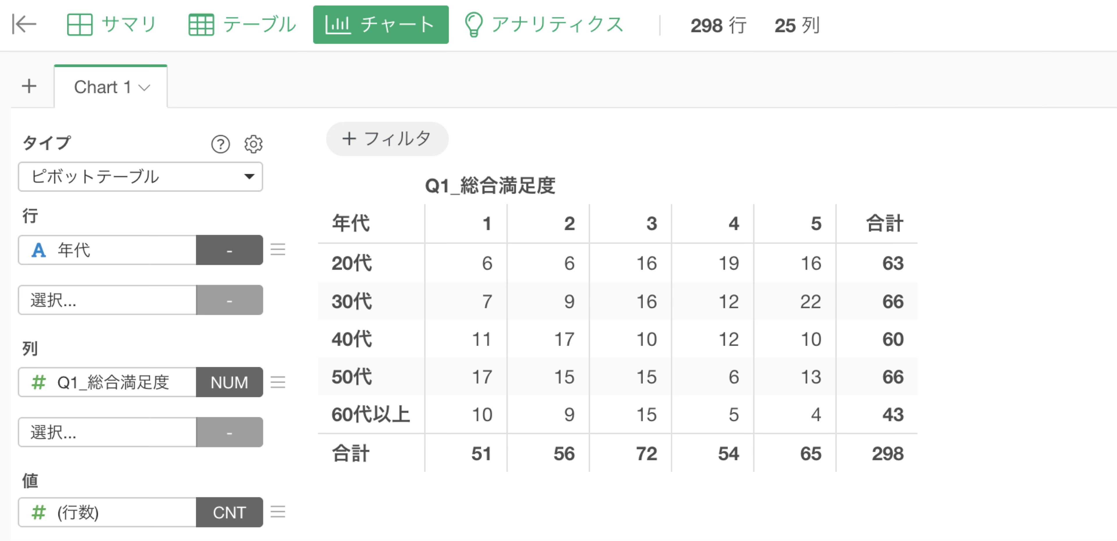Choose a second column in 選択 field under 列

(x=107, y=432)
